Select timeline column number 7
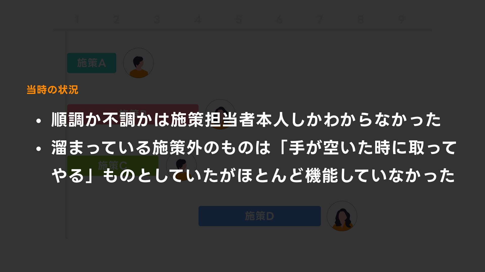Screen dimensions: 485x272 click(x=320, y=20)
